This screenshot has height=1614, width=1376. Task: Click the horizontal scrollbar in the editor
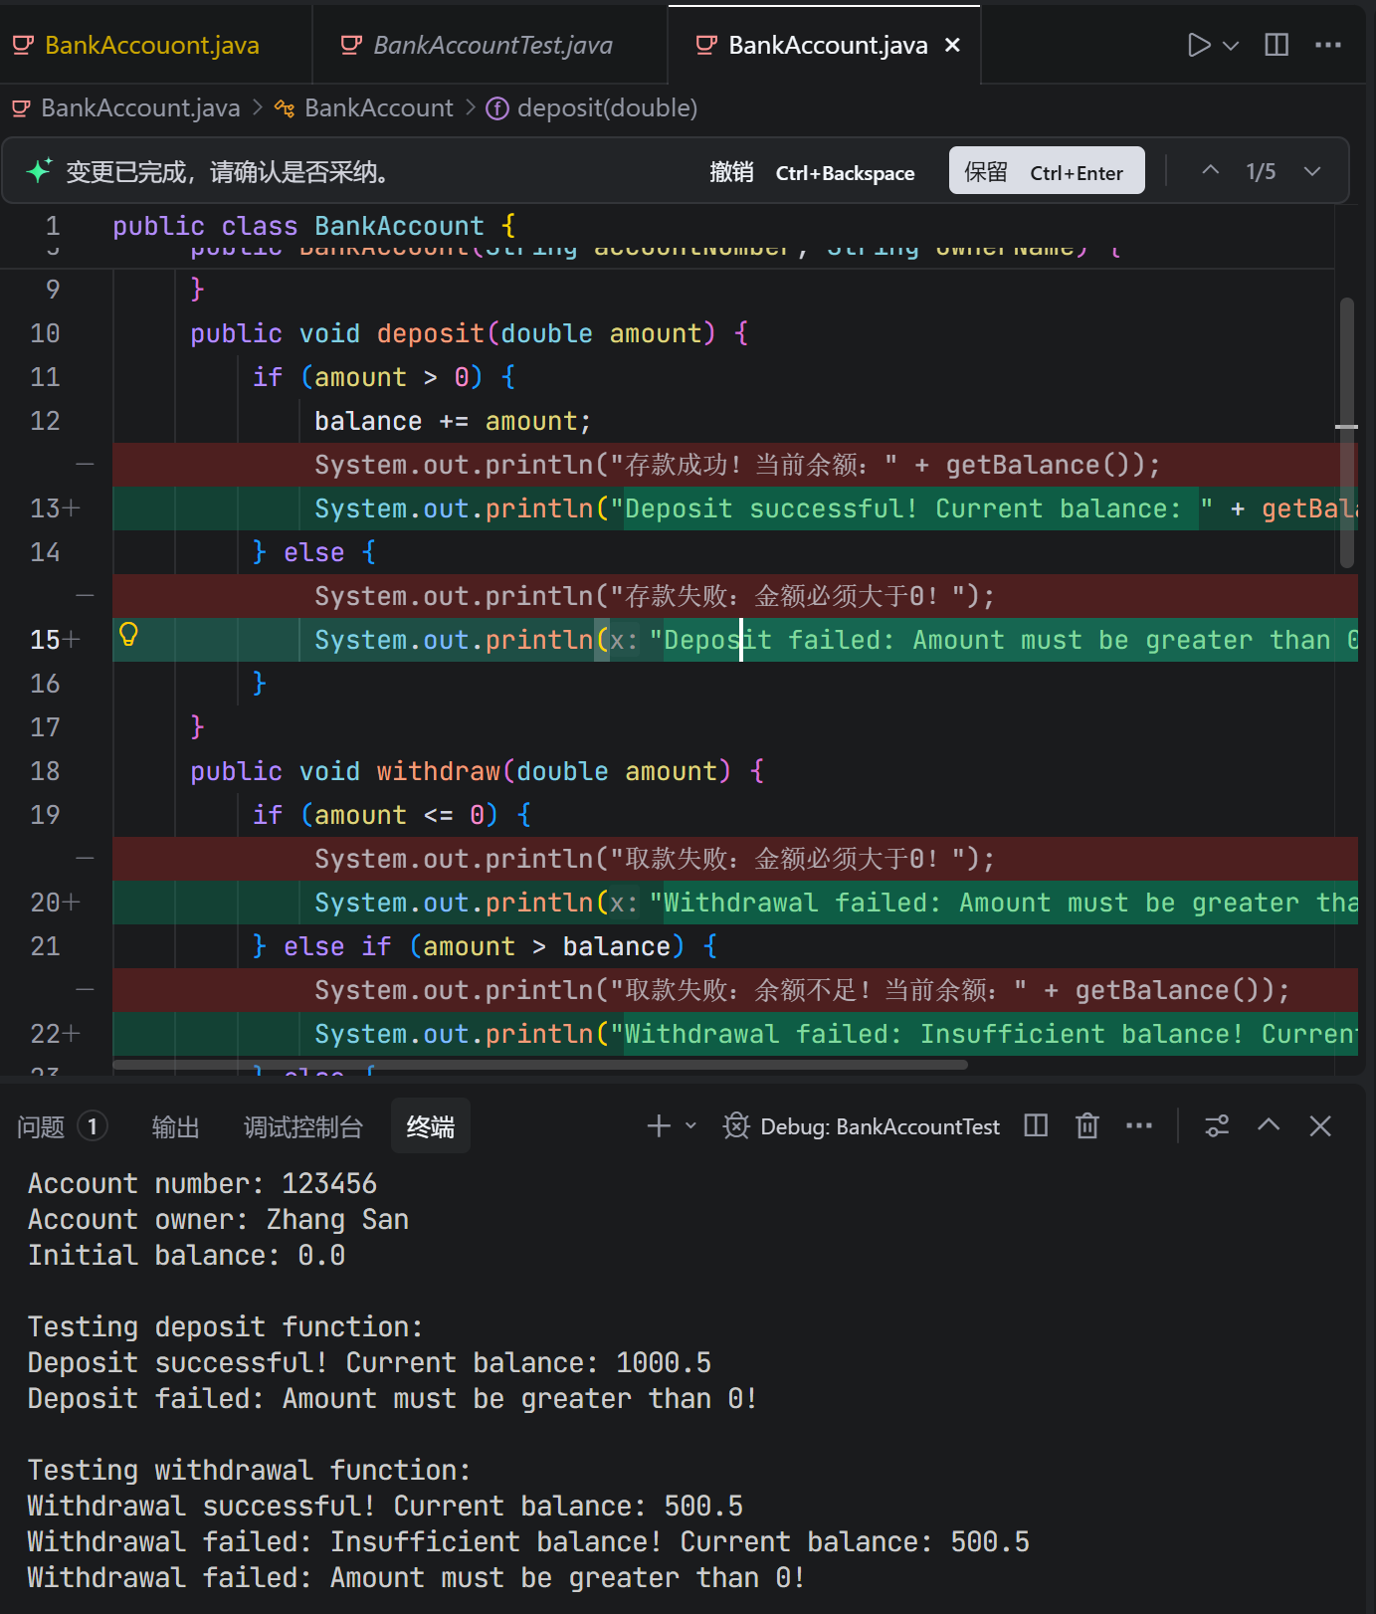(x=539, y=1065)
